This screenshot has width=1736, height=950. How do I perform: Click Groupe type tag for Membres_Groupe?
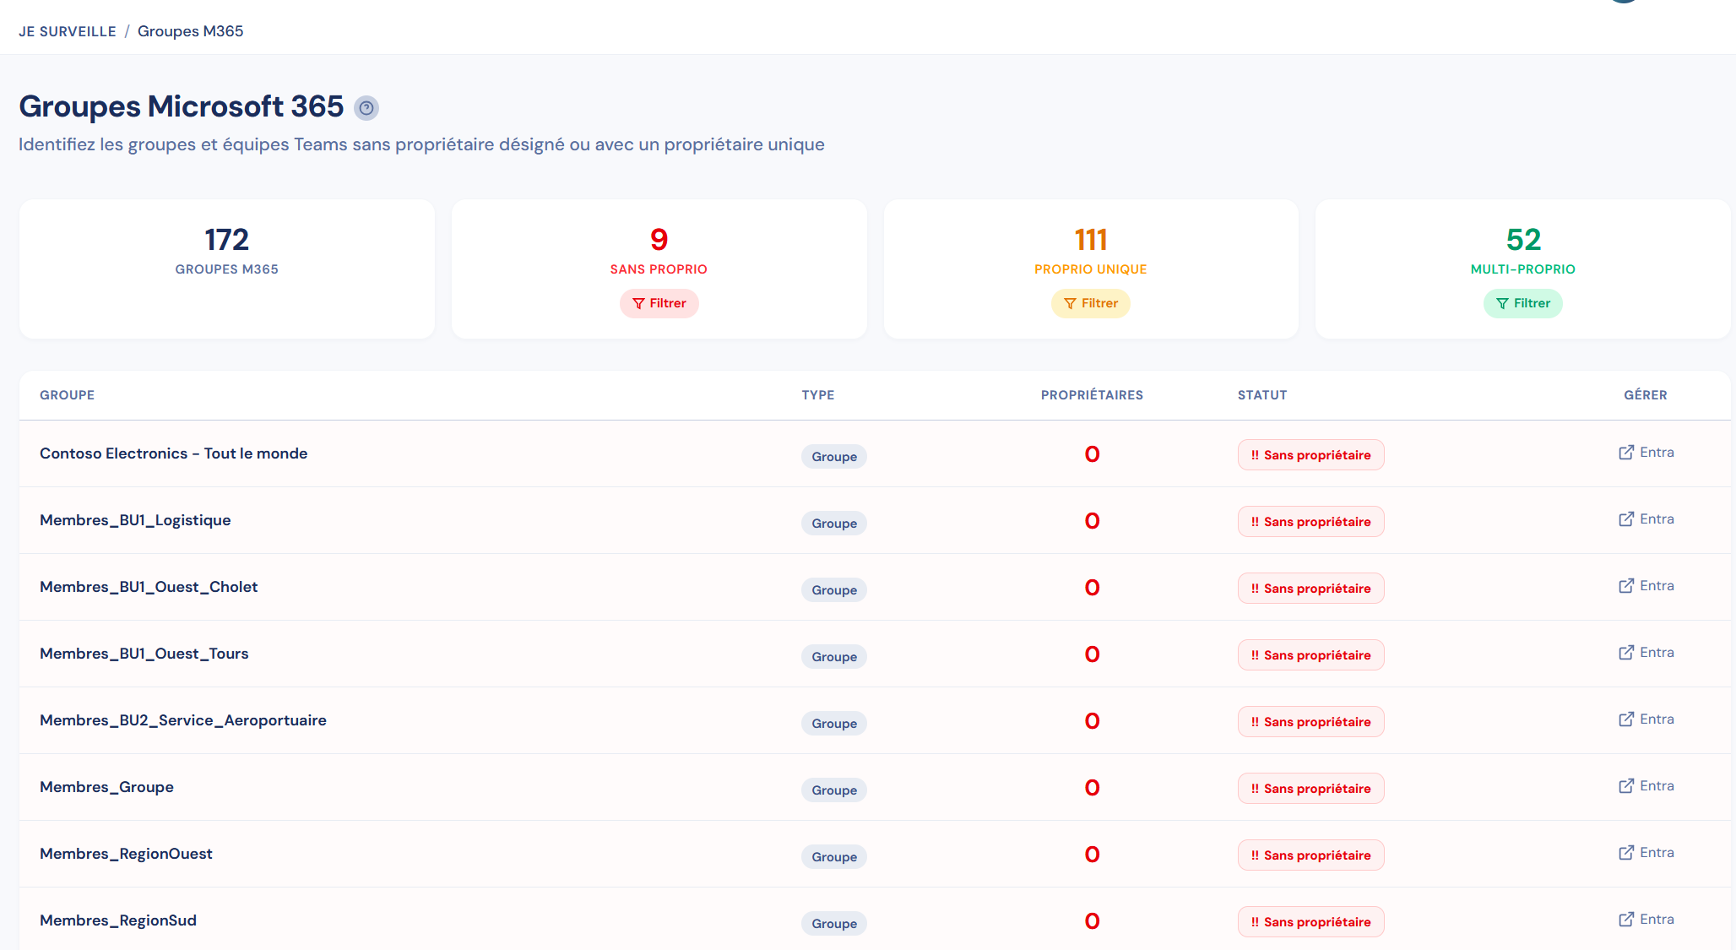834,790
